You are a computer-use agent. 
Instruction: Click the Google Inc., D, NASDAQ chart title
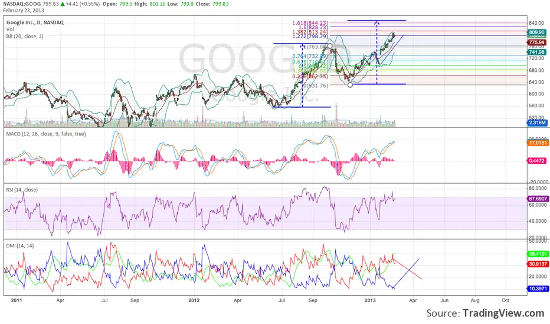point(35,22)
